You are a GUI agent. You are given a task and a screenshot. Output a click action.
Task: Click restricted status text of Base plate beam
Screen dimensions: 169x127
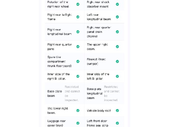[x=72, y=93]
